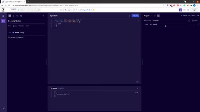The width and height of the screenshot is (200, 112).
Task: Open the Chrome profile avatar
Action: [x=194, y=6]
